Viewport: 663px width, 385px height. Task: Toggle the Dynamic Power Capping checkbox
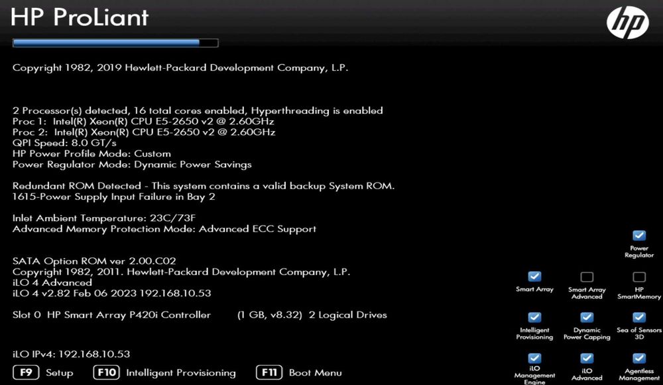pyautogui.click(x=587, y=317)
